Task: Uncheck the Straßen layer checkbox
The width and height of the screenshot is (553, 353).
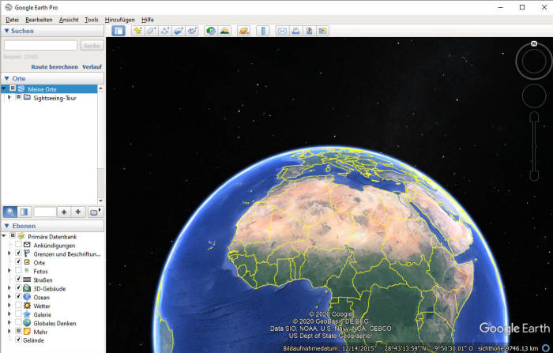Action: [18, 280]
